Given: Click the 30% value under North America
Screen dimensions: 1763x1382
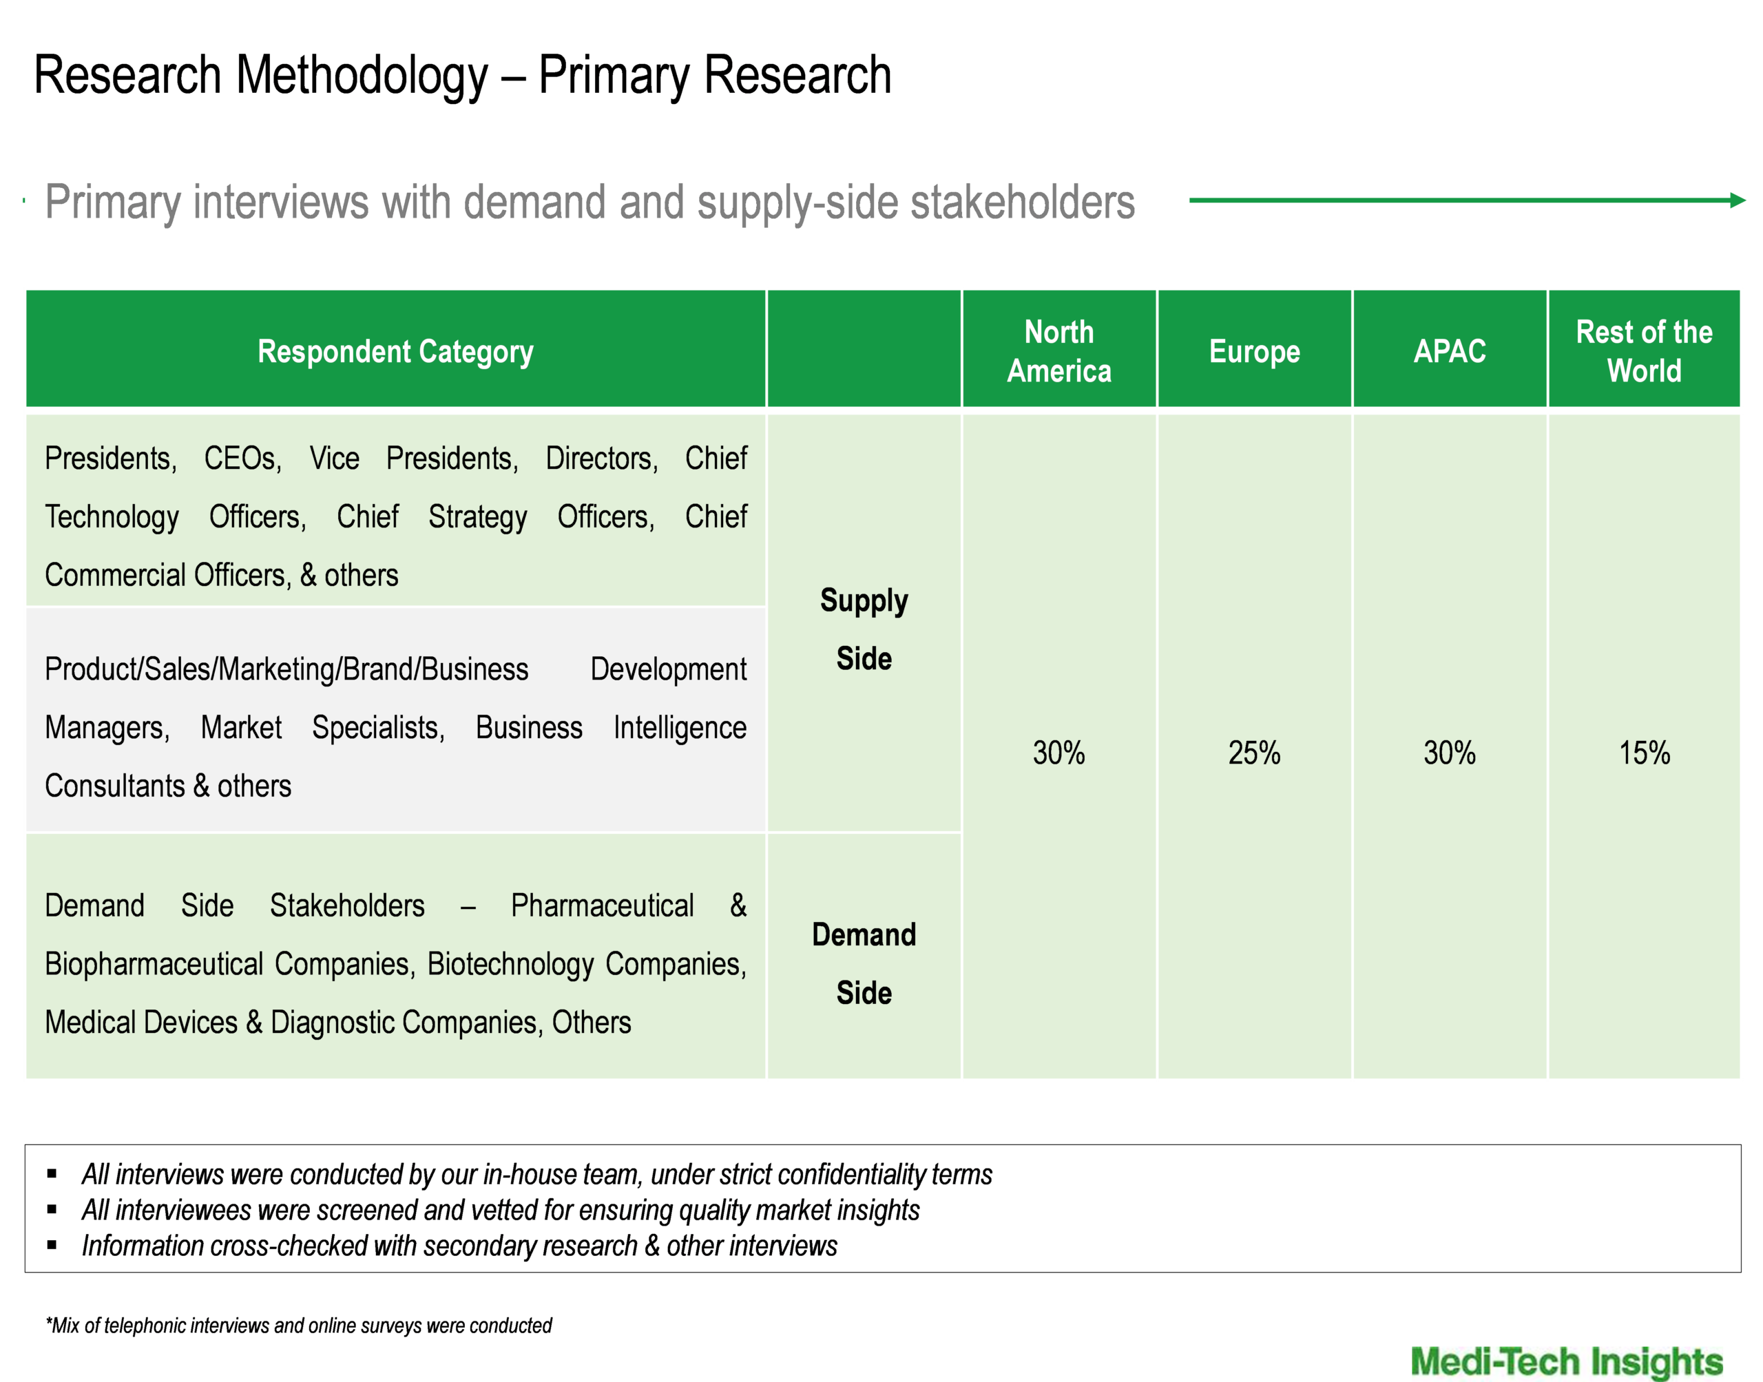Looking at the screenshot, I should (1059, 753).
